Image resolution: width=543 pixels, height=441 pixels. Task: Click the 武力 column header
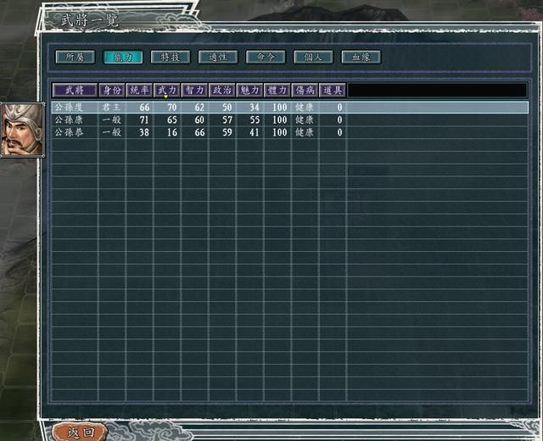(x=167, y=90)
